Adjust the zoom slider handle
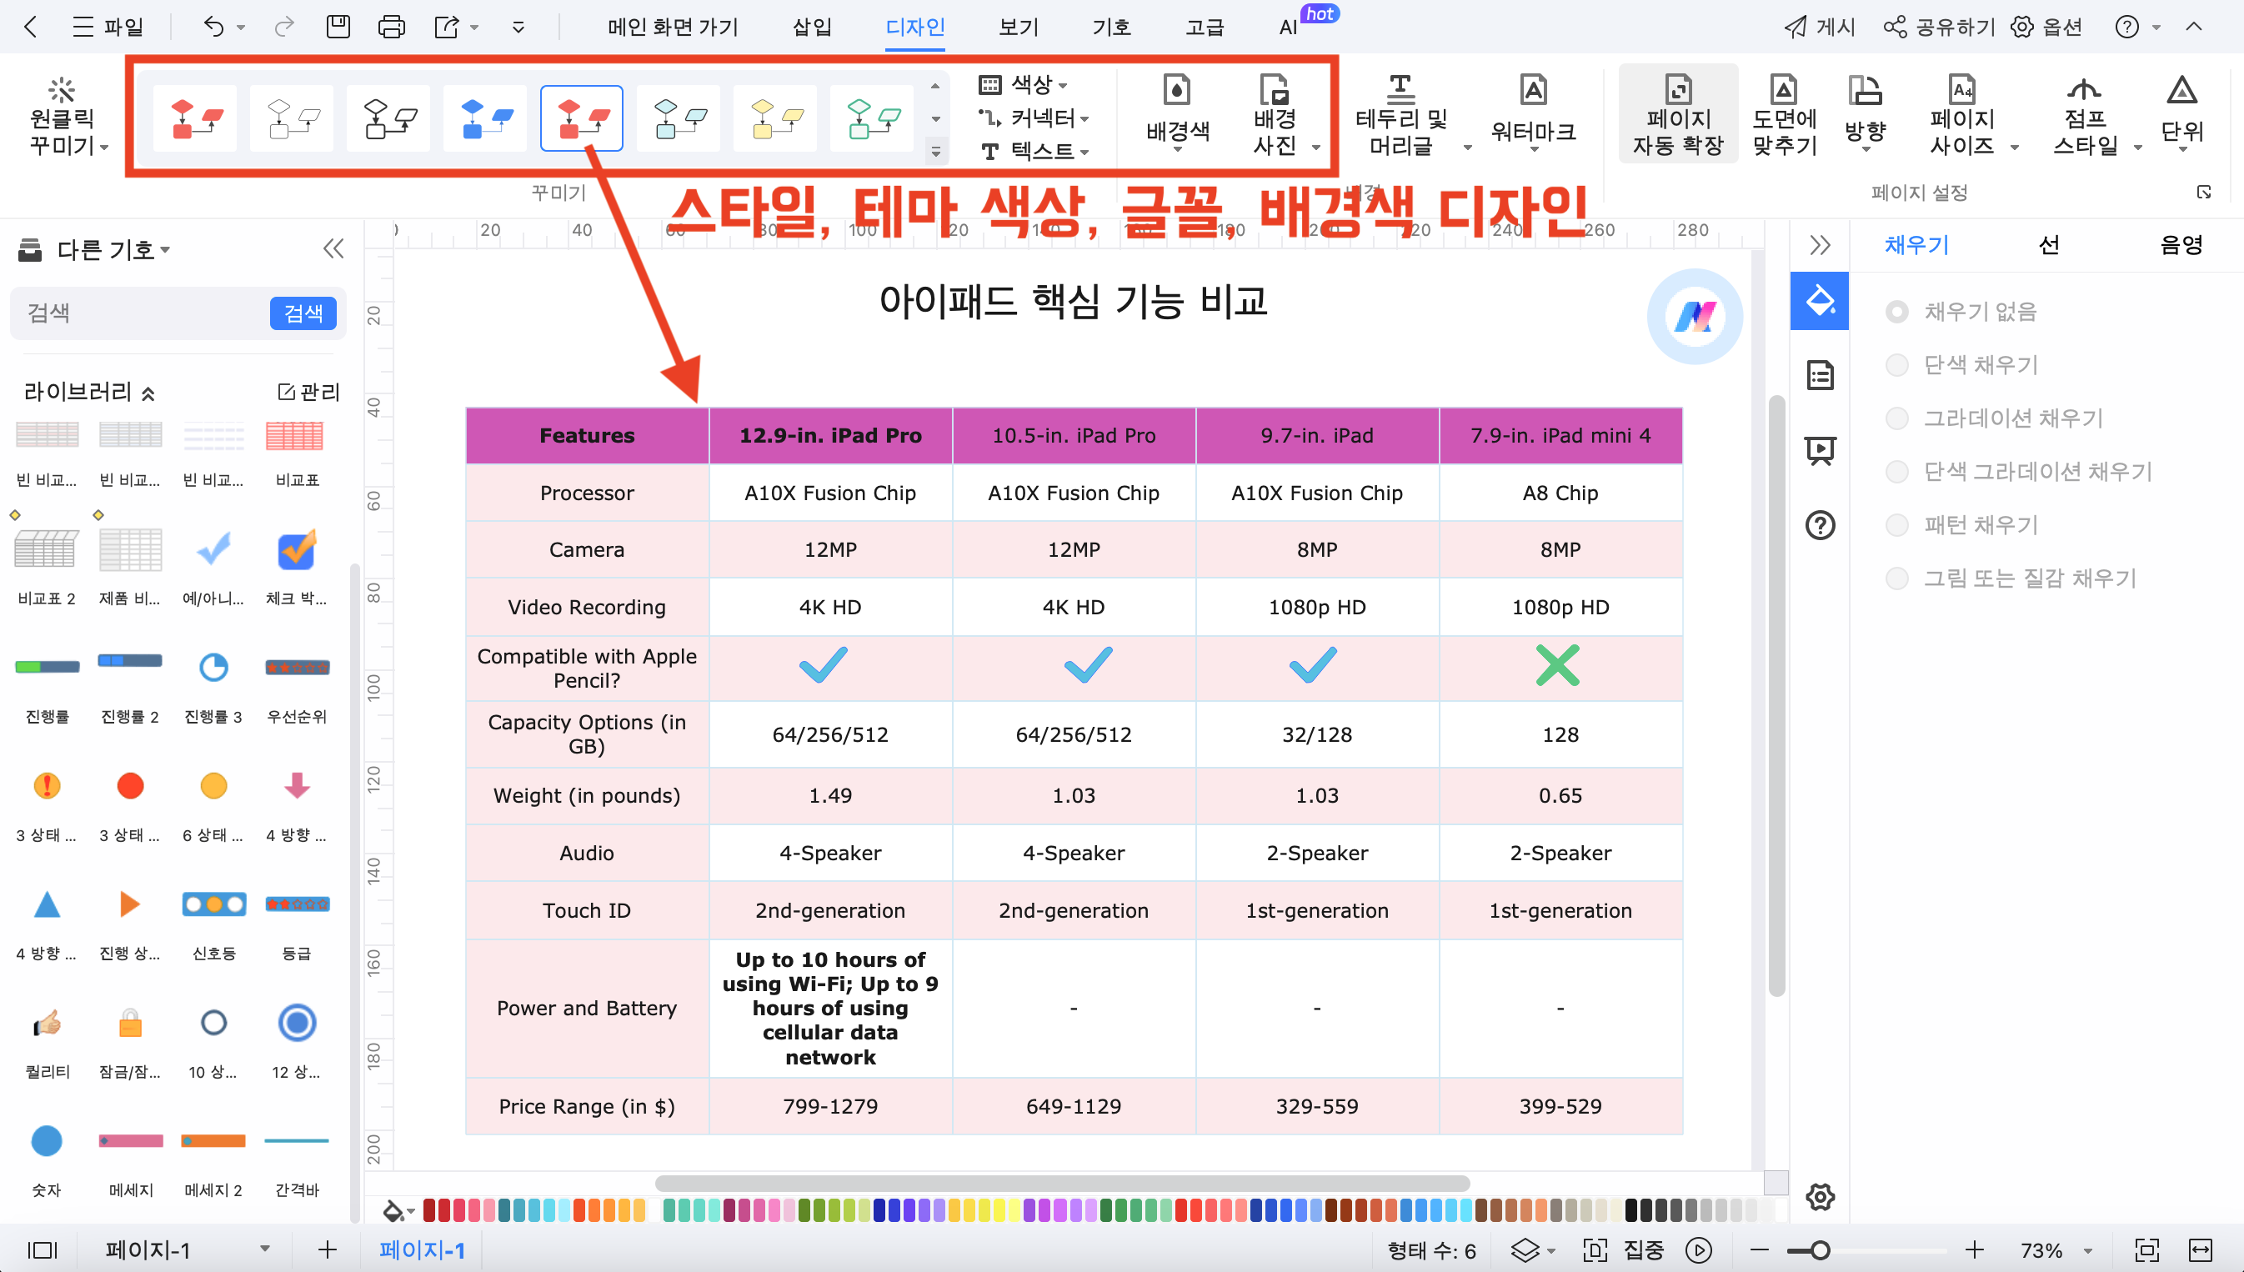This screenshot has height=1272, width=2244. tap(1820, 1250)
